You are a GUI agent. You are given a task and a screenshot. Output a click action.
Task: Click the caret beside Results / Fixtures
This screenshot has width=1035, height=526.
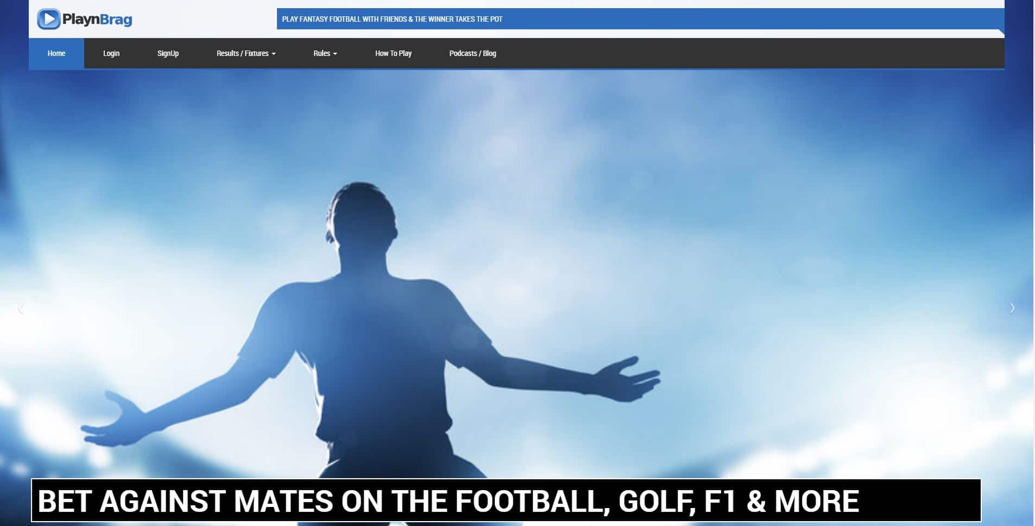274,54
